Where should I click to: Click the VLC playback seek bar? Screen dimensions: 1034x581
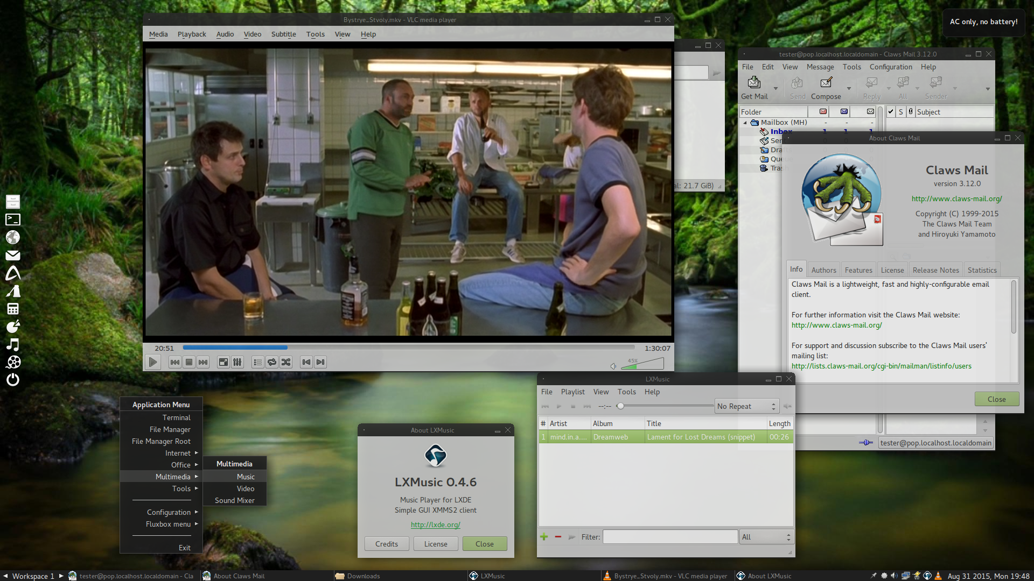coord(408,348)
